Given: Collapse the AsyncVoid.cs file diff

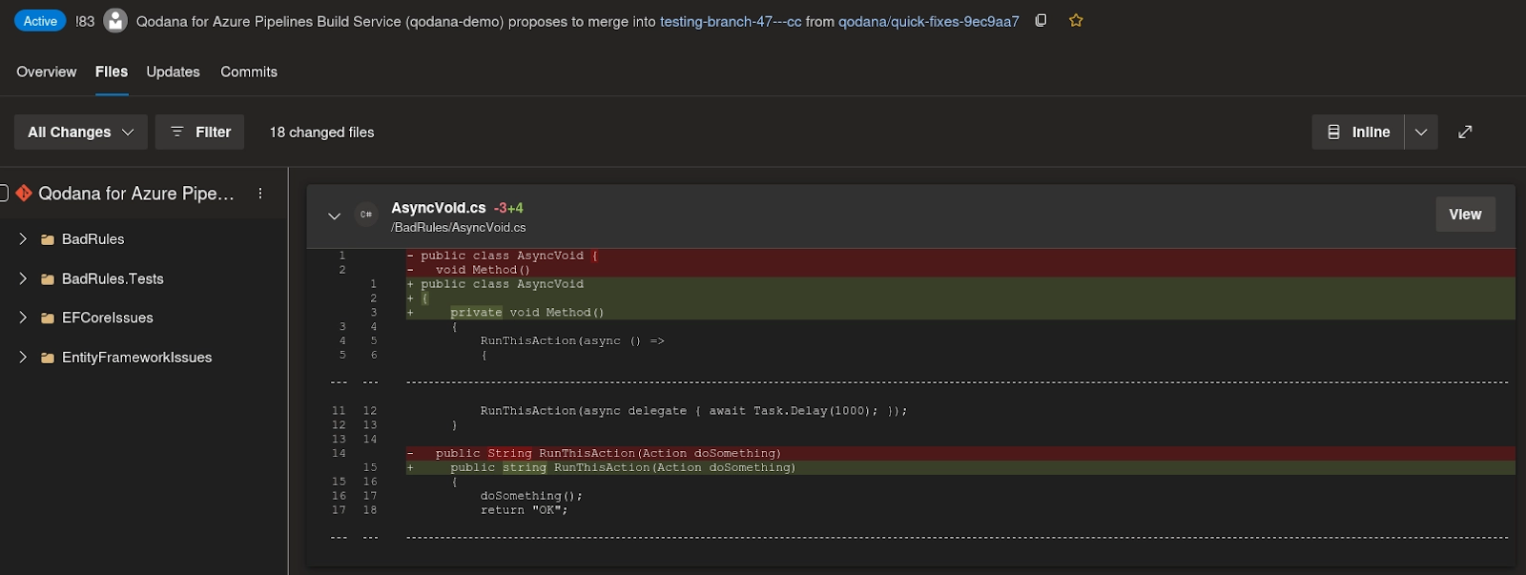Looking at the screenshot, I should (334, 216).
